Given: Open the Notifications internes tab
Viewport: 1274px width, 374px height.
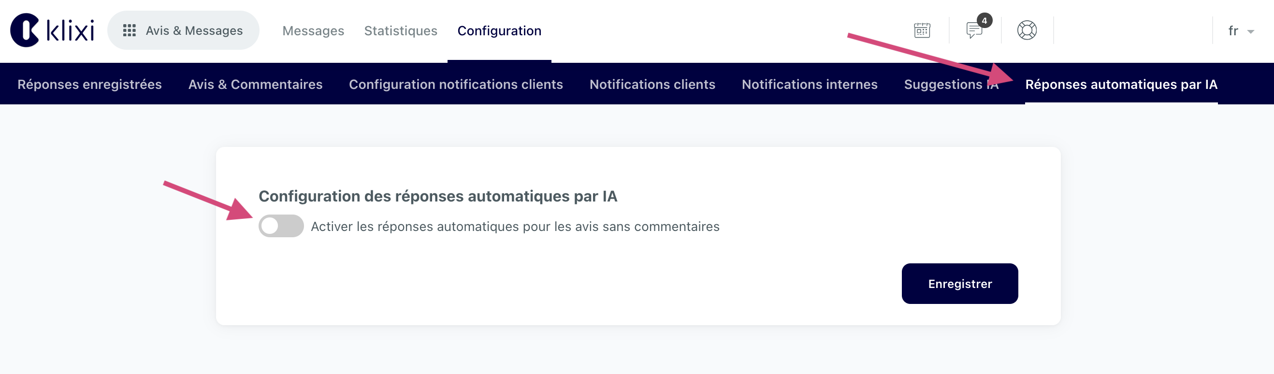Looking at the screenshot, I should pyautogui.click(x=809, y=85).
